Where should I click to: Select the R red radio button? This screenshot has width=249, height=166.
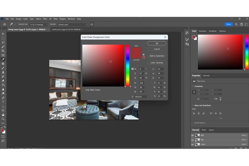pos(133,83)
